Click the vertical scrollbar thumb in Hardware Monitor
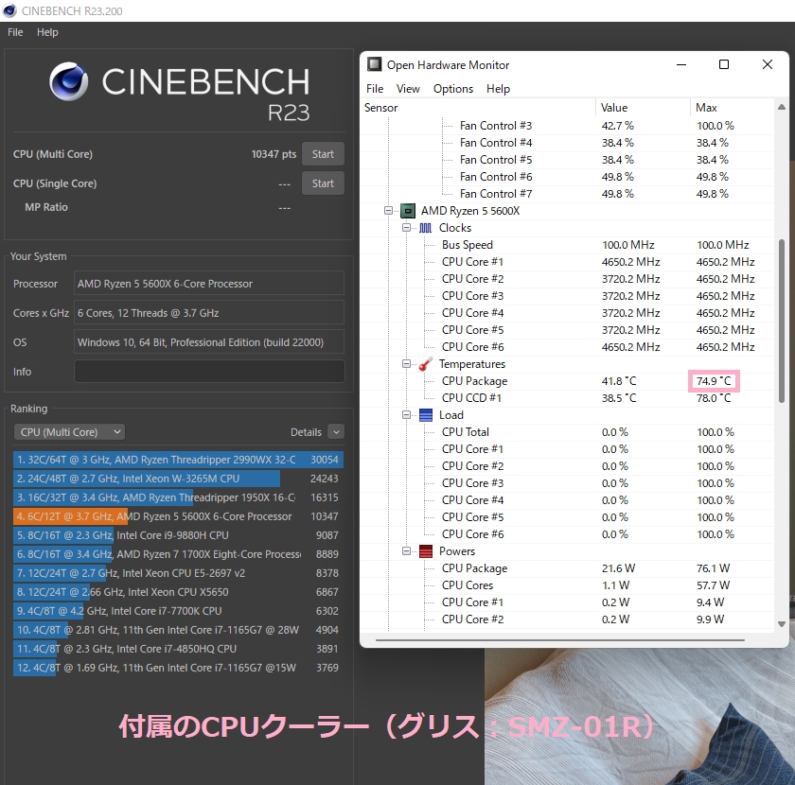This screenshot has width=795, height=785. pos(782,321)
